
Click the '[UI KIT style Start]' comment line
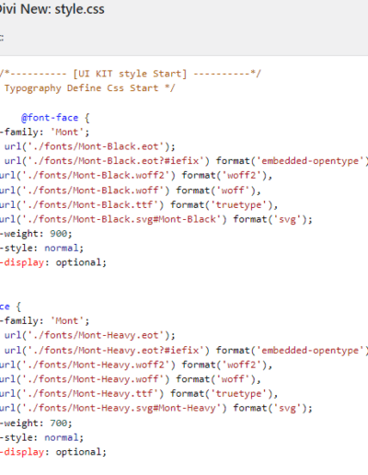(x=130, y=74)
